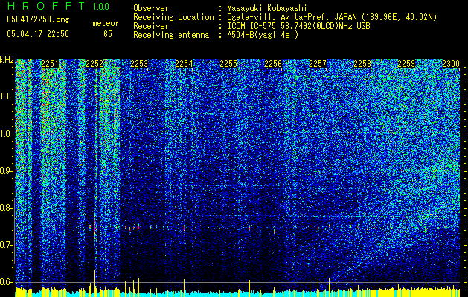This screenshot has width=468, height=297.
Task: Select the file name 0504172250.png
Action: click(38, 19)
